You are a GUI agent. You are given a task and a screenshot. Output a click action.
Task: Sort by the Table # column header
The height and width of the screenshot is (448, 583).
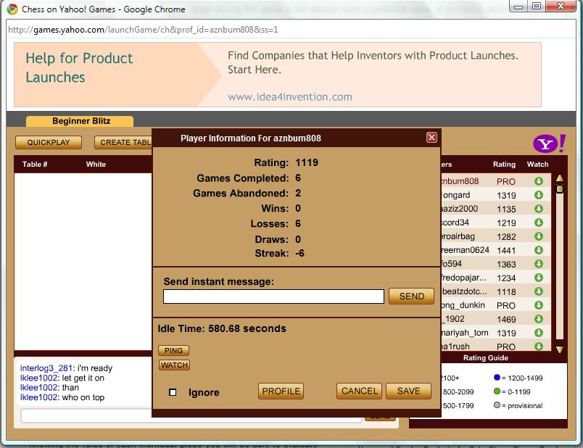click(x=35, y=165)
